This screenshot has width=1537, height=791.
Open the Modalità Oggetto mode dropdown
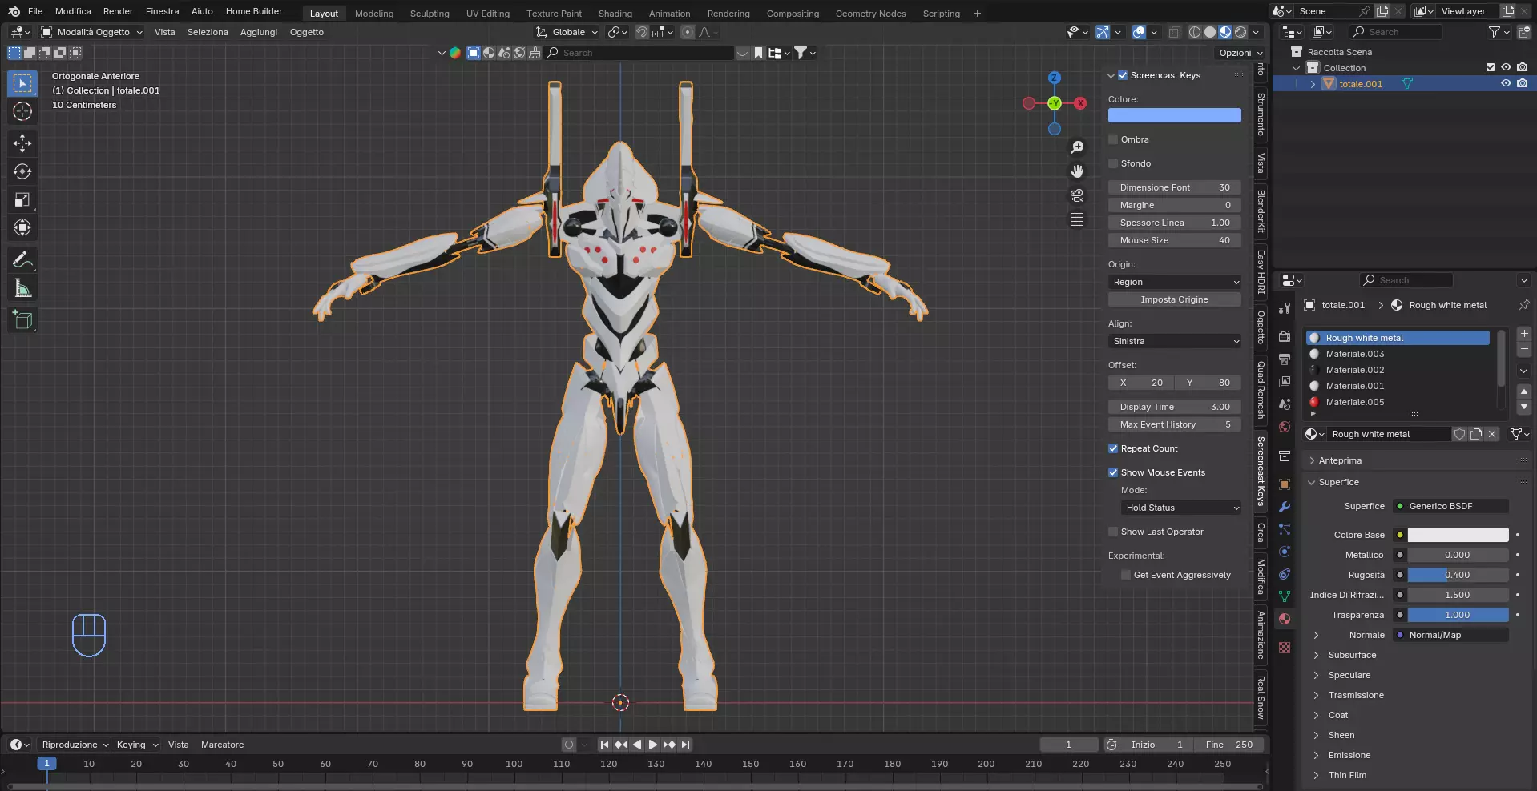coord(92,32)
